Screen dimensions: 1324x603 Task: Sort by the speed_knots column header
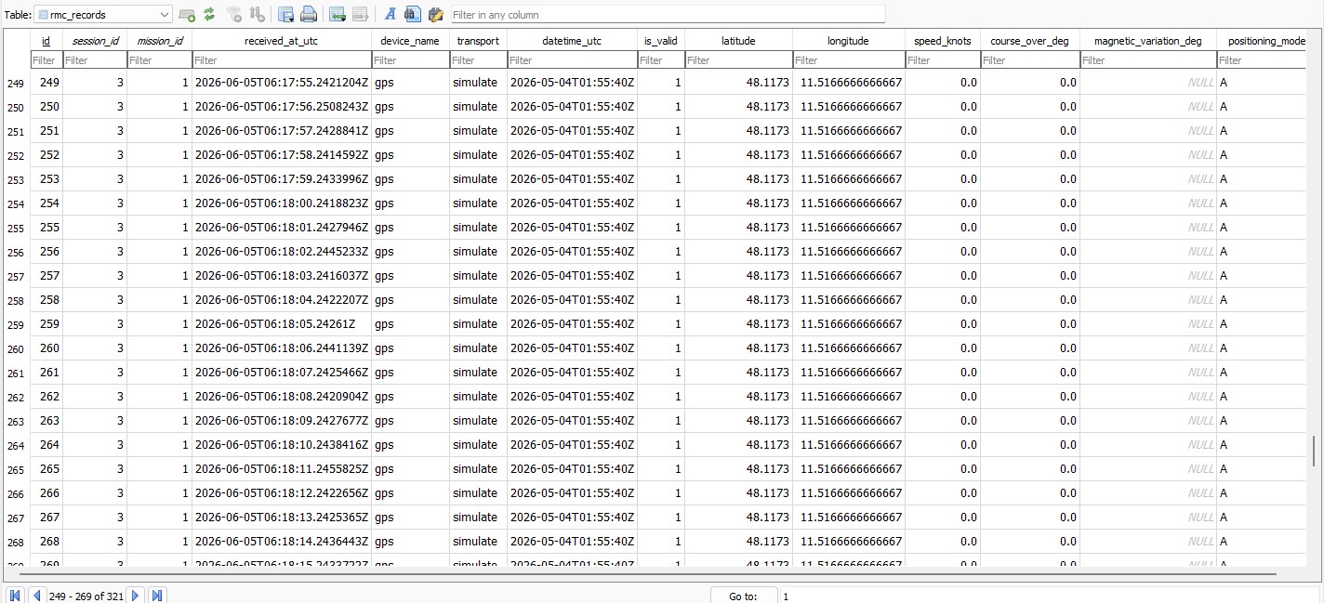pyautogui.click(x=943, y=41)
